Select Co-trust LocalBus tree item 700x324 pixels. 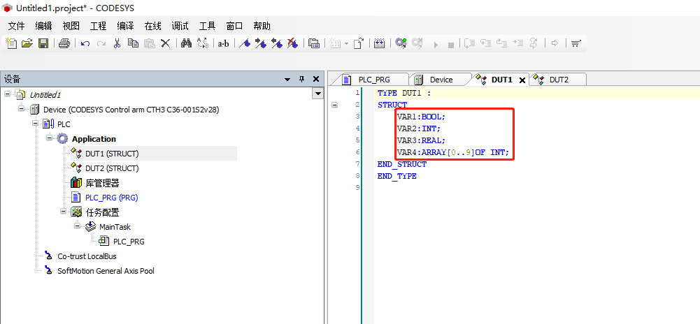click(87, 256)
